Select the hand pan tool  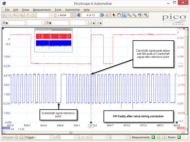[119, 15]
